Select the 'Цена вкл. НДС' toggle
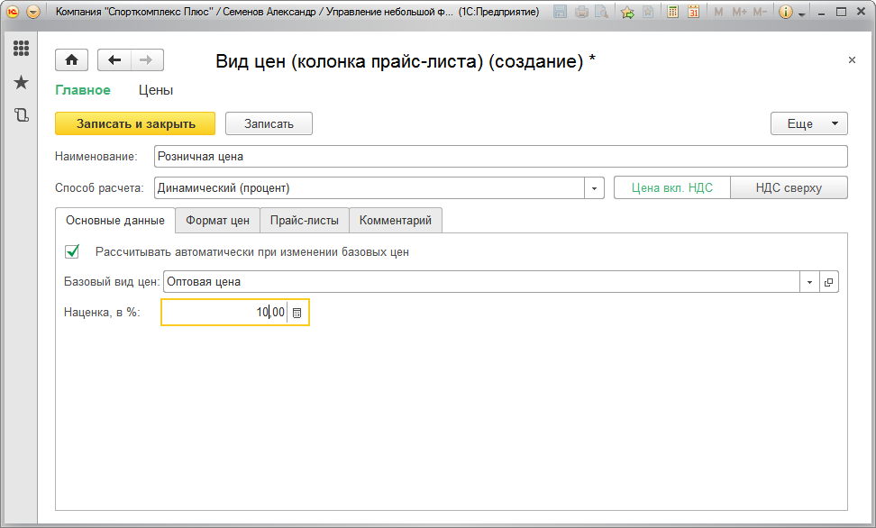Viewport: 876px width, 528px height. click(x=671, y=187)
